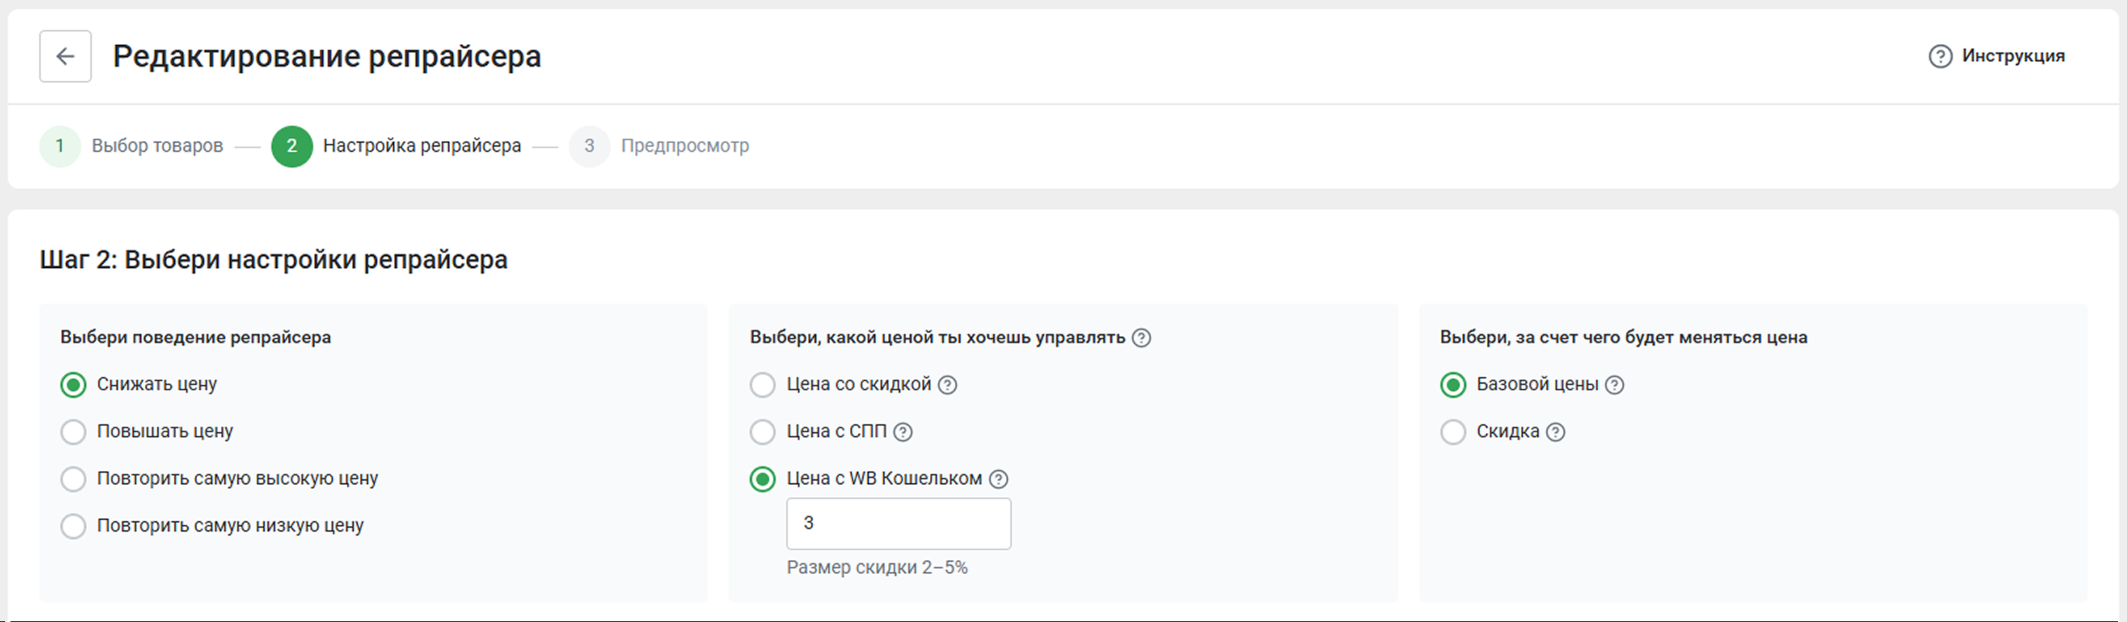
Task: Choose Повторить самую высокую цену option
Action: (x=73, y=479)
